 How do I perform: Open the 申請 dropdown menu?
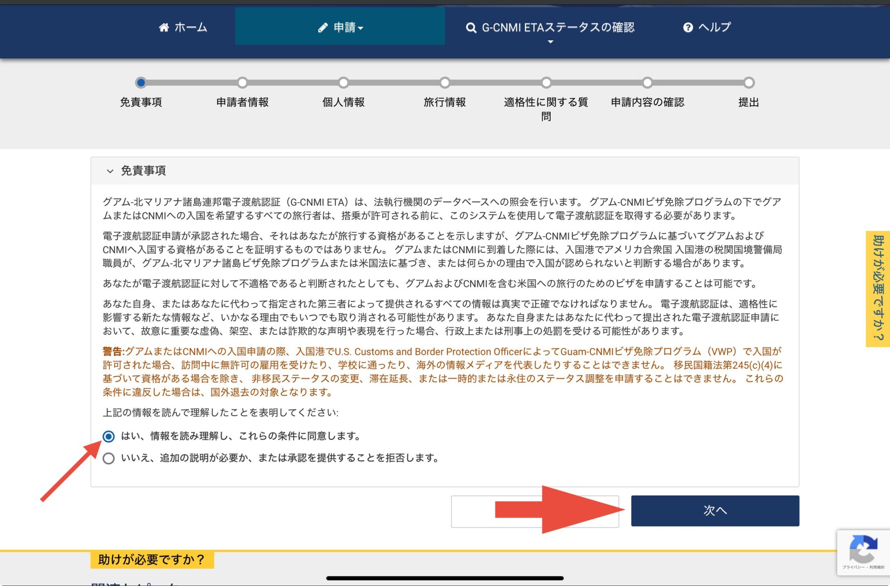343,27
